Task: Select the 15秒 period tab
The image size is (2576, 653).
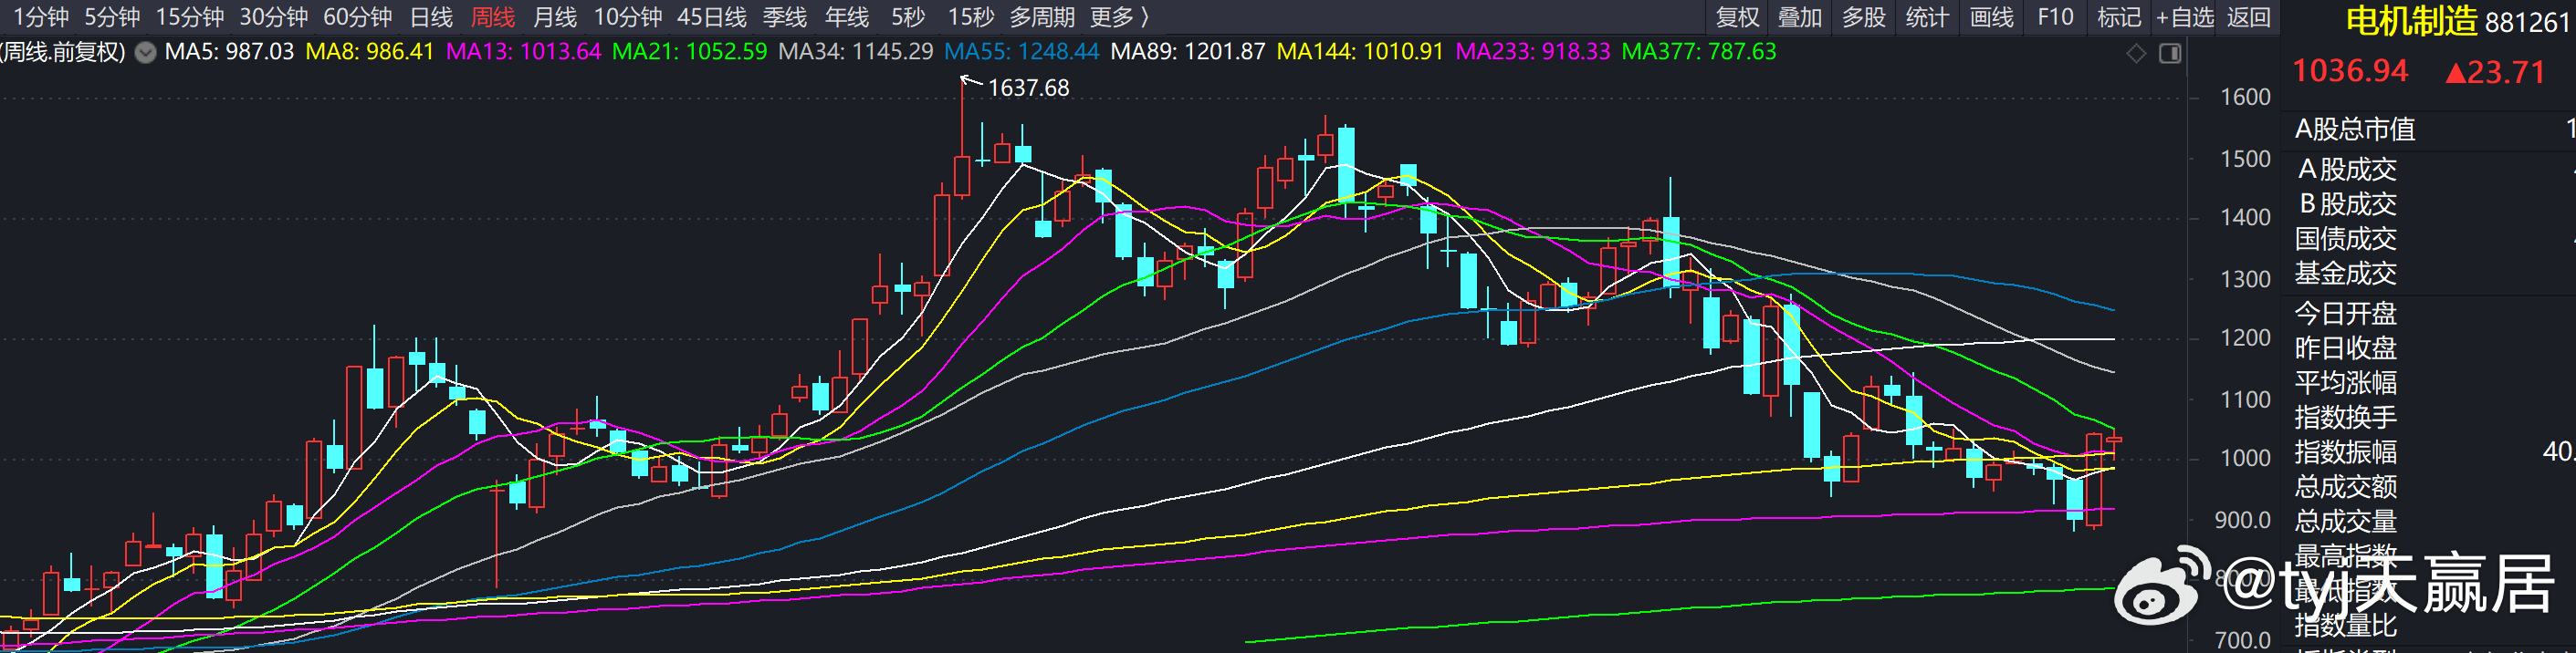Action: (x=971, y=17)
